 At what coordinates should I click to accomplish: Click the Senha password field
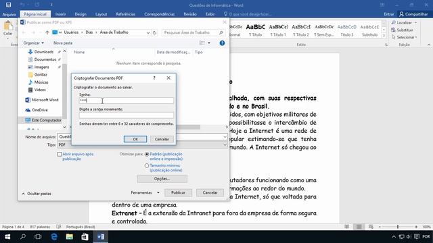click(x=127, y=101)
